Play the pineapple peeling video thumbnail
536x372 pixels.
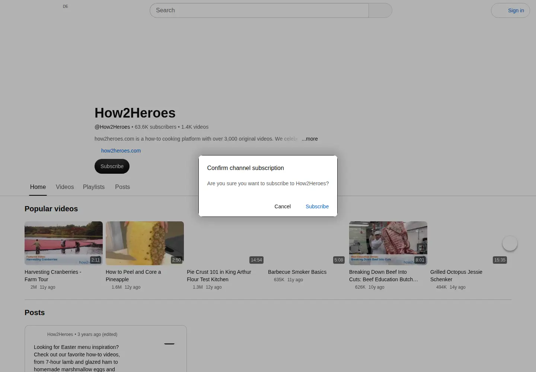(145, 243)
